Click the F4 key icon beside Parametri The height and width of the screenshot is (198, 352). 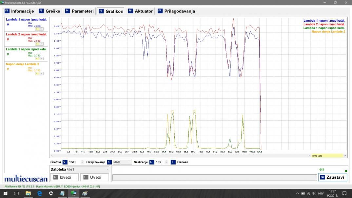click(x=67, y=11)
